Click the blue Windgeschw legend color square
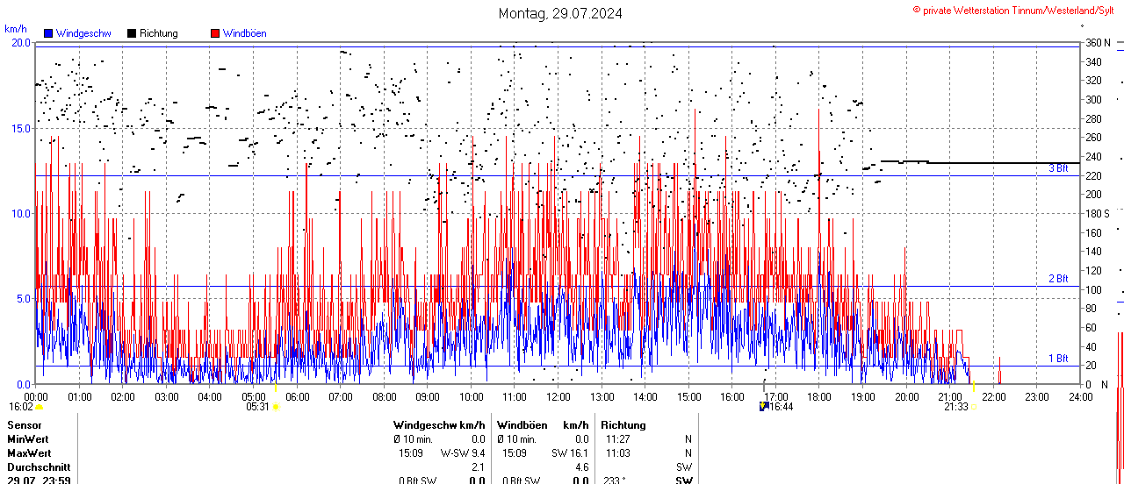 pos(48,33)
